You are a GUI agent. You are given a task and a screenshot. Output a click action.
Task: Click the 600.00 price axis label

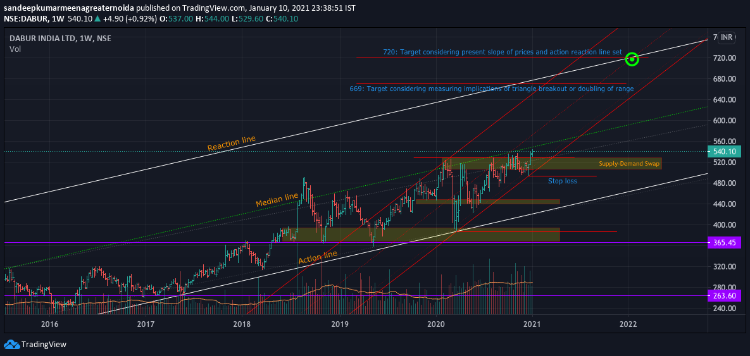click(x=723, y=121)
